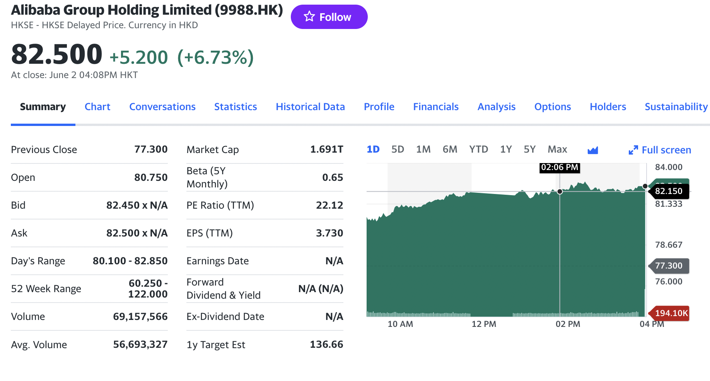Select the 6M chart range

pyautogui.click(x=450, y=149)
